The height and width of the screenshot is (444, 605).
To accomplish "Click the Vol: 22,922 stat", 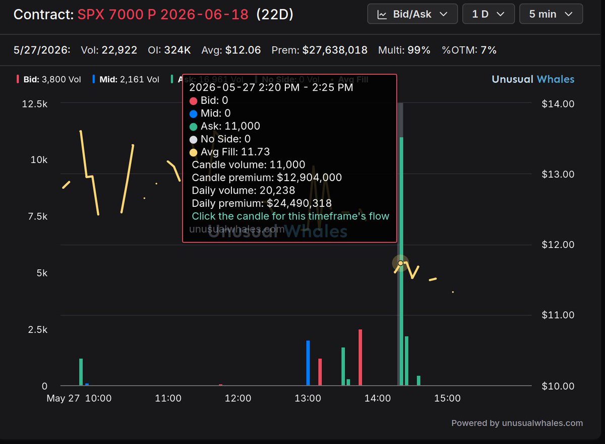I will point(108,50).
